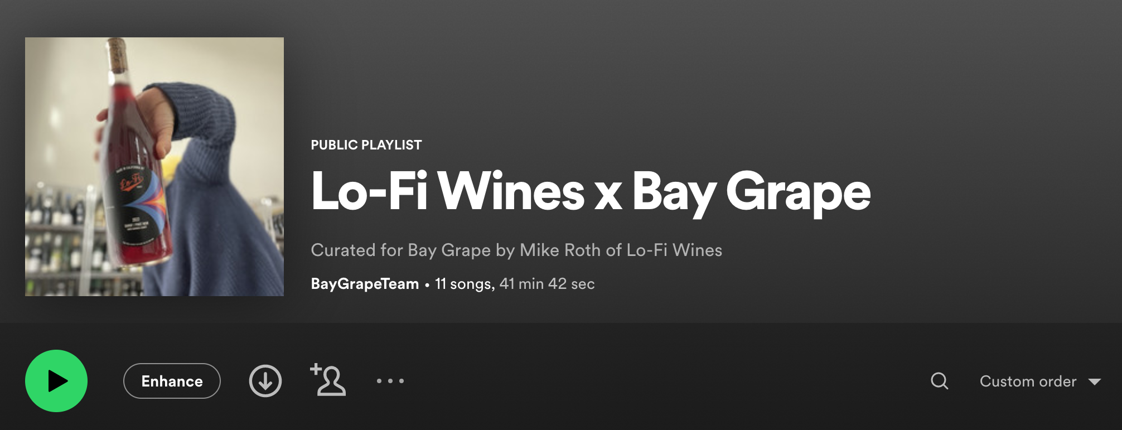Click the caret arrow next to Custom order
This screenshot has height=430, width=1122.
point(1095,382)
